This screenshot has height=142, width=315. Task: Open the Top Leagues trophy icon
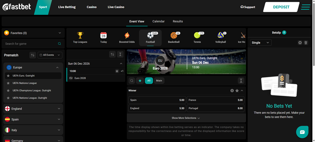point(80,35)
